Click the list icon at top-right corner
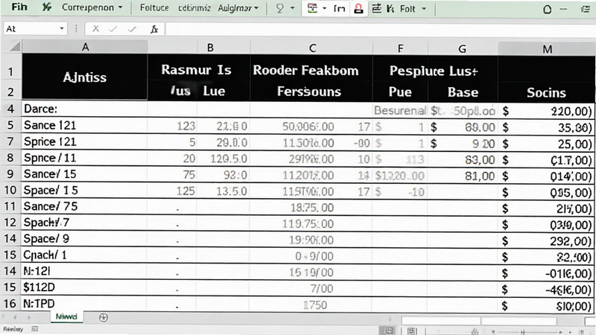This screenshot has height=335, width=596. tap(586, 9)
